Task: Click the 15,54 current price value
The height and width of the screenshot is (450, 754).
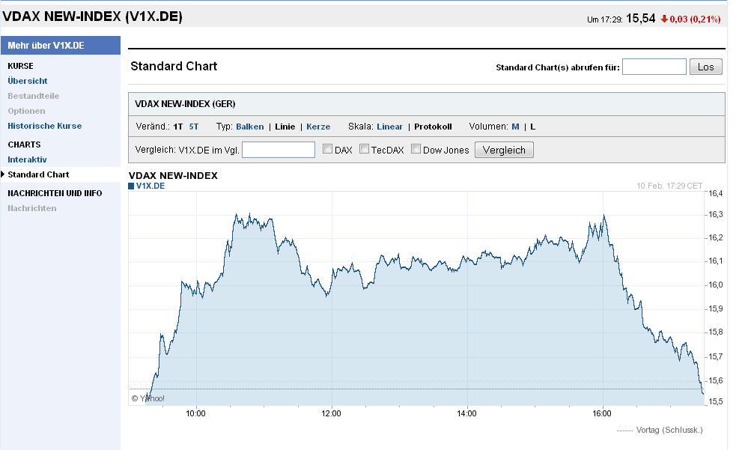Action: coord(640,18)
